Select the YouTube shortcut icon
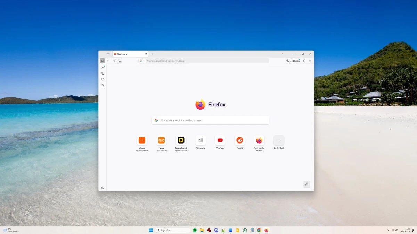 pyautogui.click(x=220, y=140)
